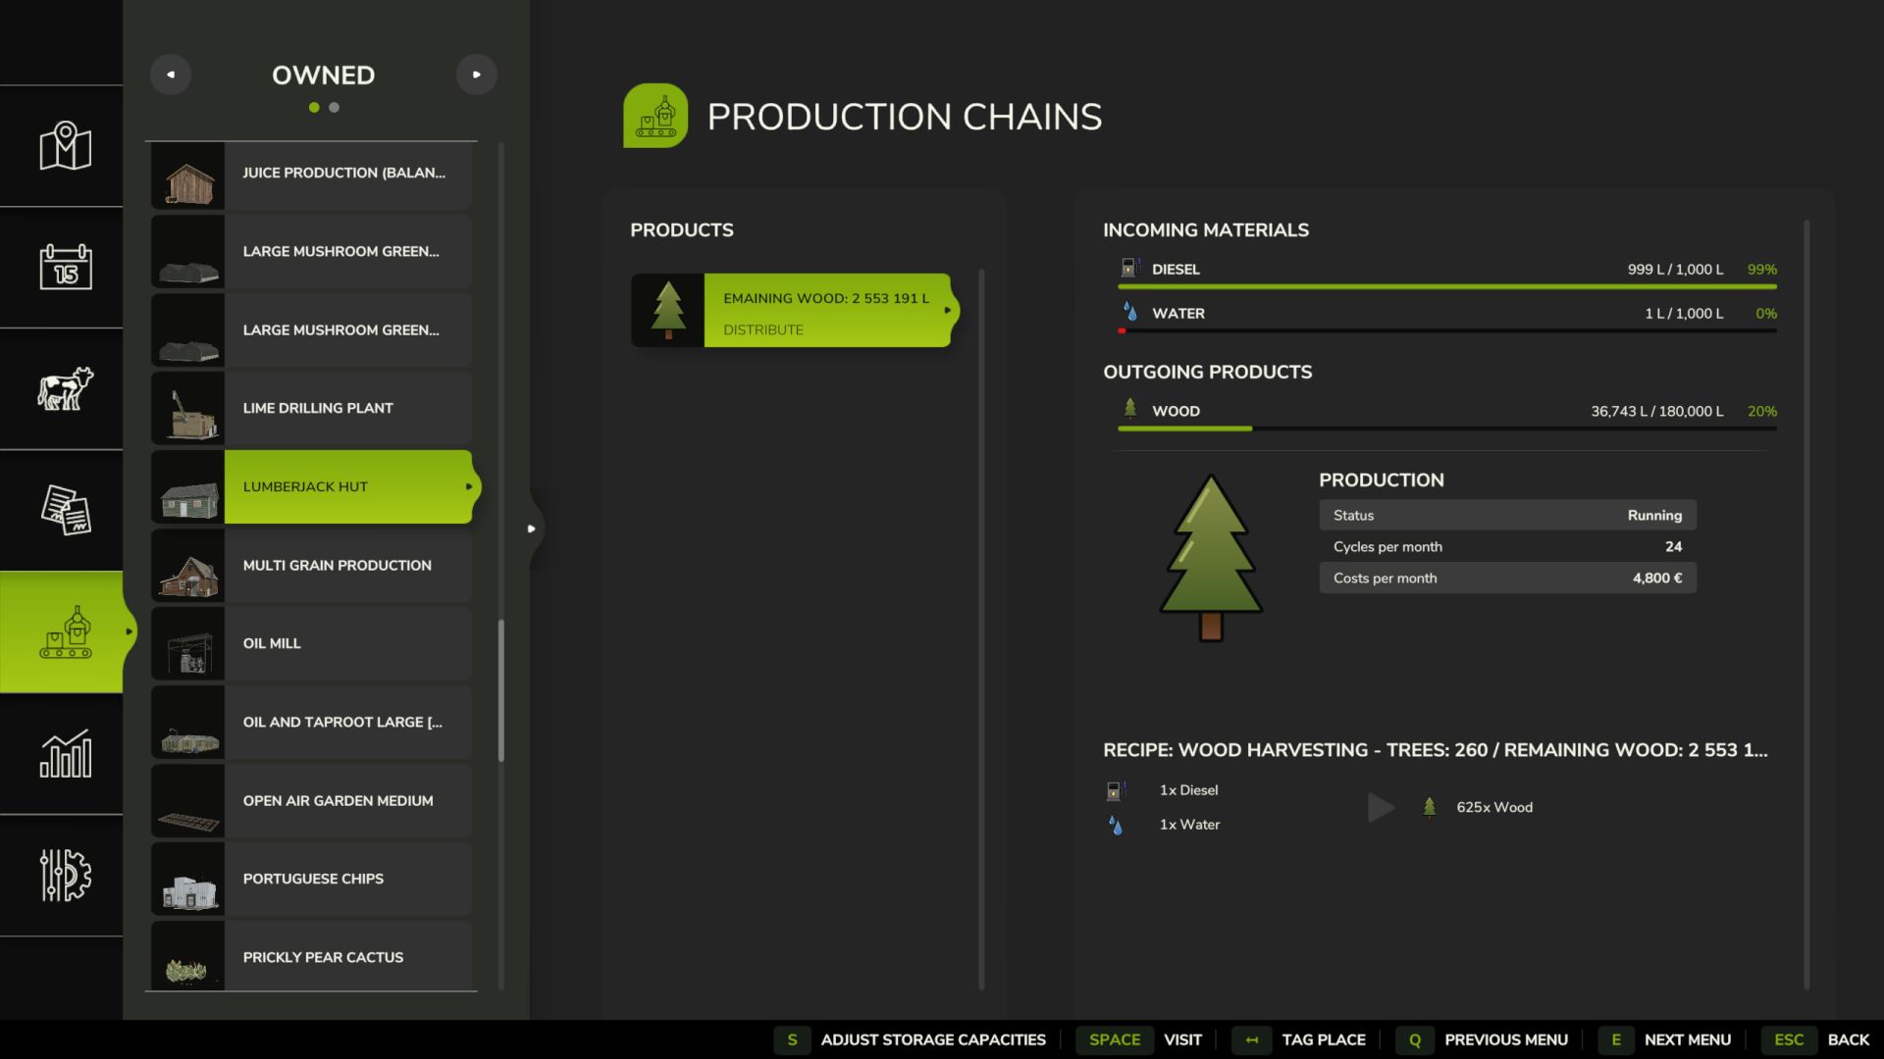1884x1059 pixels.
Task: Click the Multi Grain Production house thumbnail
Action: coord(187,566)
